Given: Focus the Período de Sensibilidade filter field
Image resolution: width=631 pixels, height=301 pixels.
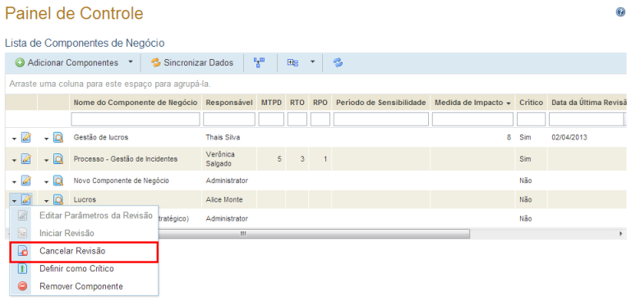Looking at the screenshot, I should [x=381, y=120].
